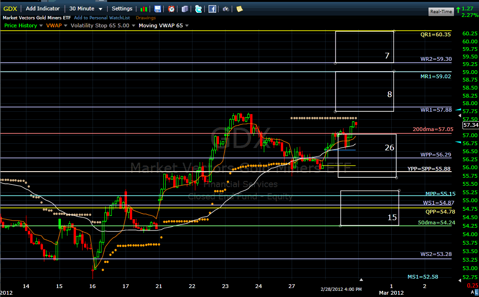Open the yellow sticky note icon
The width and height of the screenshot is (479, 297).
click(240, 9)
